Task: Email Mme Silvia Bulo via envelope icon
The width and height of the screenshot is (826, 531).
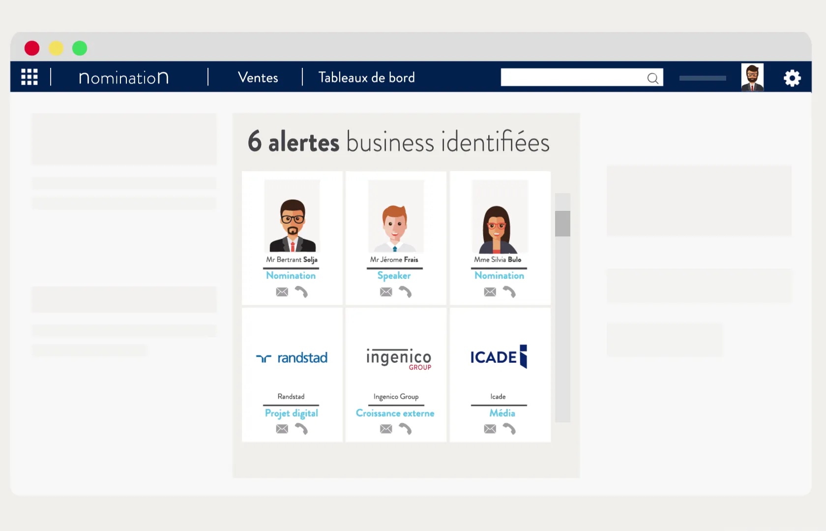Action: click(490, 292)
